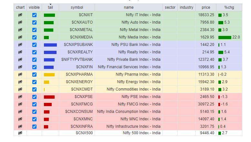The image size is (251, 142).
Task: Open Nifty India Consumption Index name link
Action: pos(129,112)
